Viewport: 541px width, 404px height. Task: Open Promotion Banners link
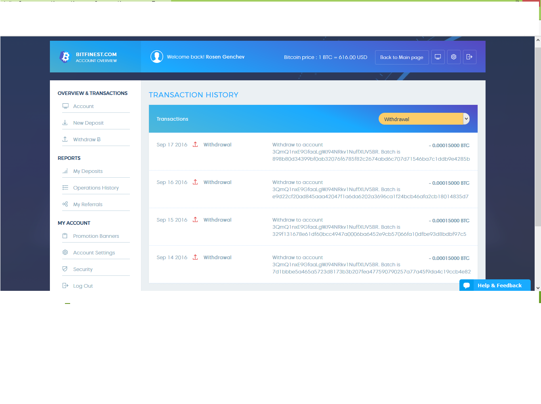[96, 236]
